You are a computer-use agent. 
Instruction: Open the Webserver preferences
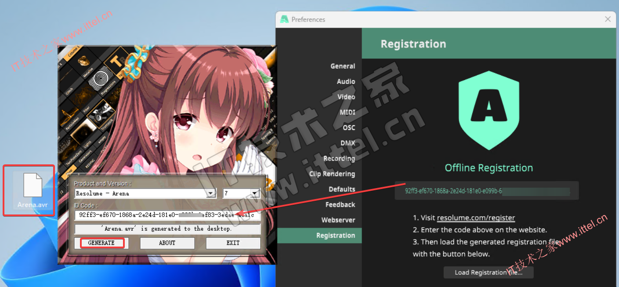click(338, 220)
